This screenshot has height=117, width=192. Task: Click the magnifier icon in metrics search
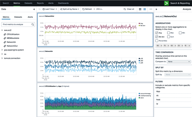click(x=33, y=25)
